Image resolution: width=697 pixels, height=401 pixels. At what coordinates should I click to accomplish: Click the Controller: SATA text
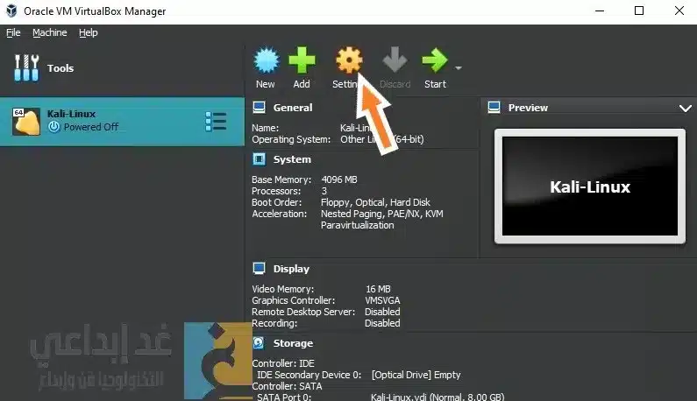click(x=288, y=386)
